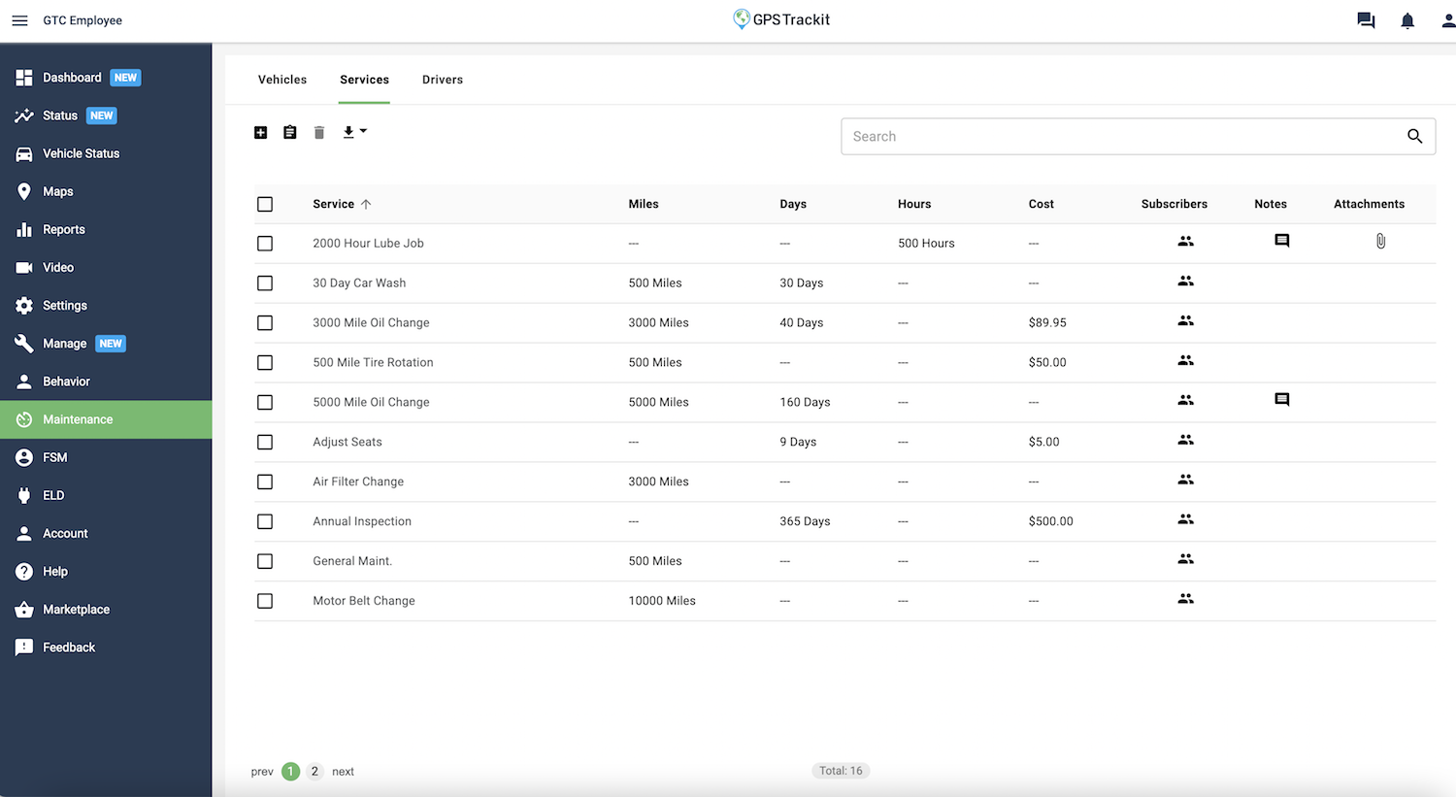View the notes icon for 5000 Mile Oil Change

pyautogui.click(x=1281, y=400)
